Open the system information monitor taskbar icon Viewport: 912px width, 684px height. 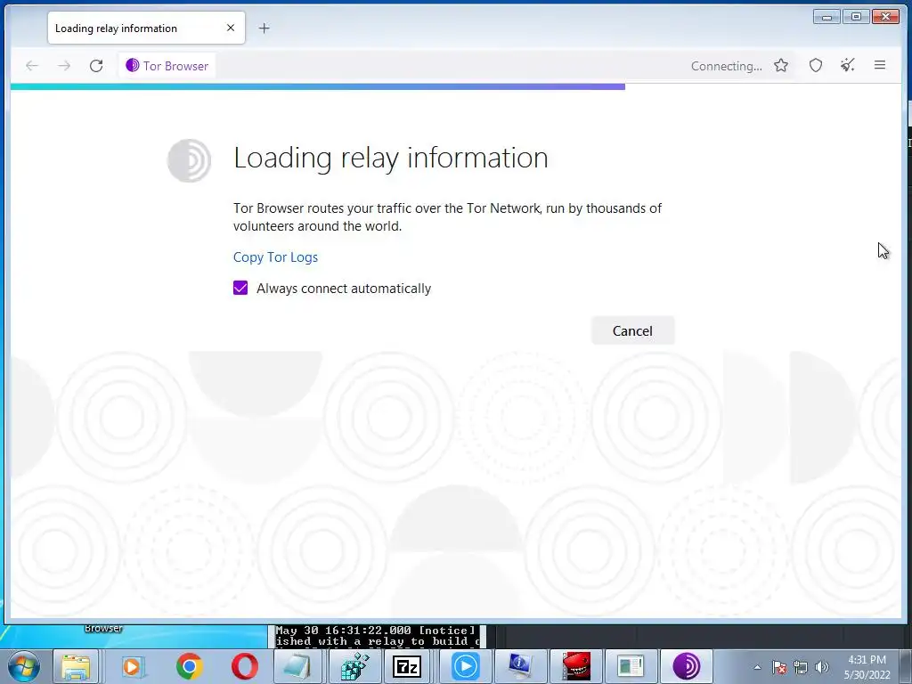519,666
